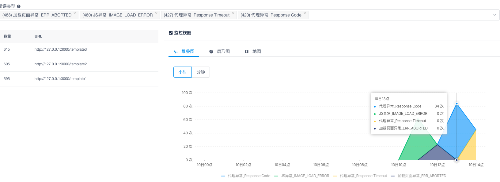Image resolution: width=500 pixels, height=182 pixels.
Task: Click the 10日06点 axis label
Action: [x=321, y=165]
